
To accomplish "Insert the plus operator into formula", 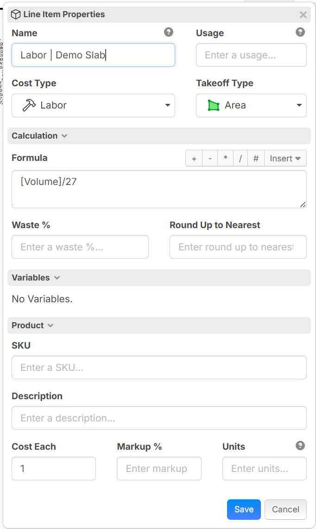I will click(x=194, y=159).
